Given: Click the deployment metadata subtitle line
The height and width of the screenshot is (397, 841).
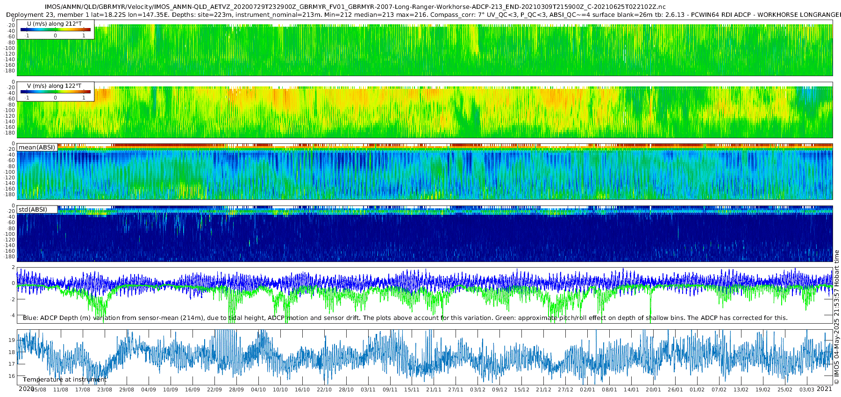Looking at the screenshot, I should coord(423,14).
